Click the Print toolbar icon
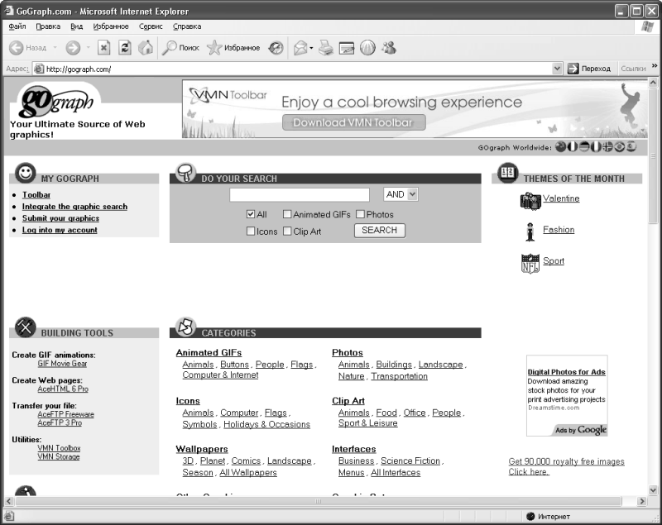 click(326, 48)
